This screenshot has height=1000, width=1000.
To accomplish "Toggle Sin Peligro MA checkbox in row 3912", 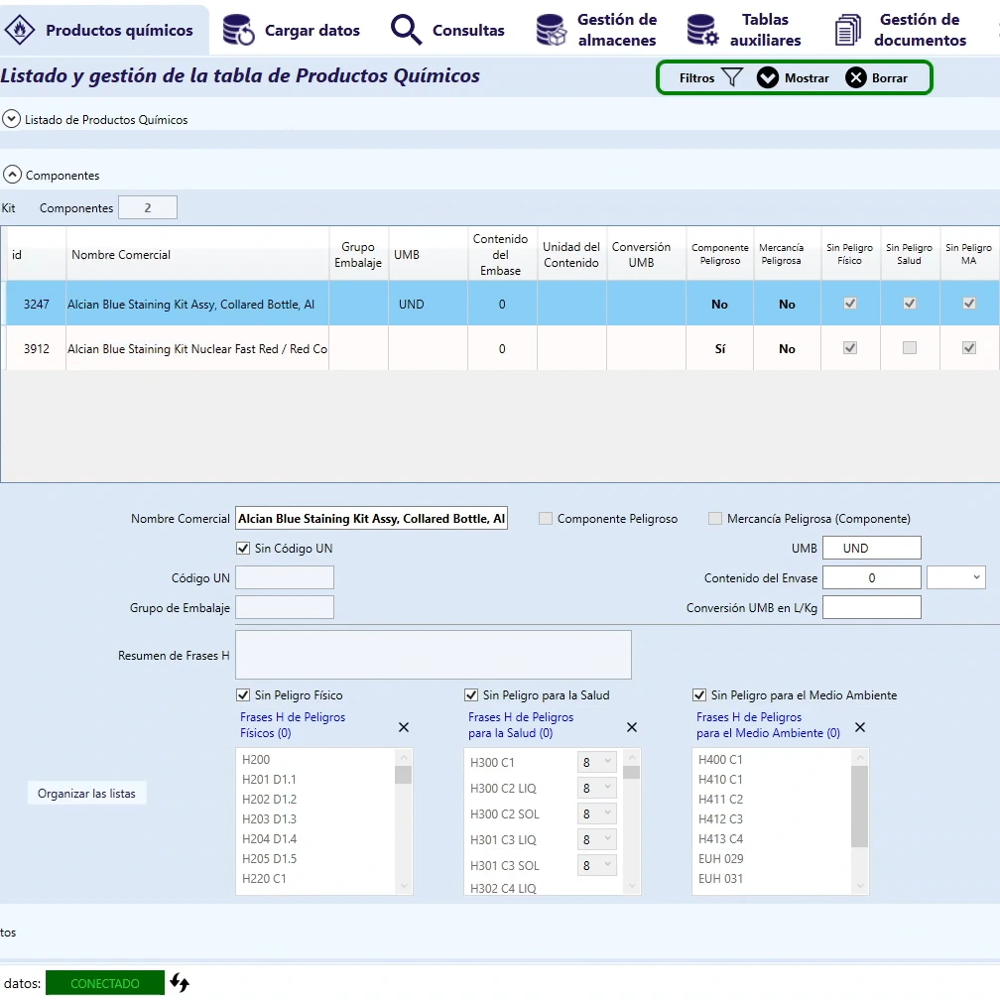I will (968, 347).
